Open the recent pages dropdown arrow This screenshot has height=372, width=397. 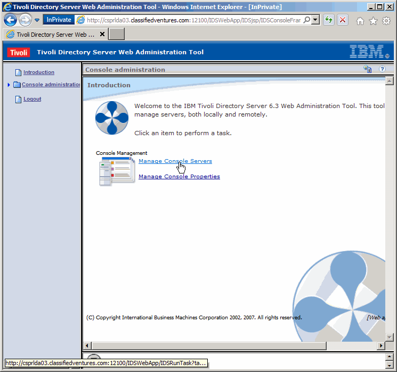(37, 20)
